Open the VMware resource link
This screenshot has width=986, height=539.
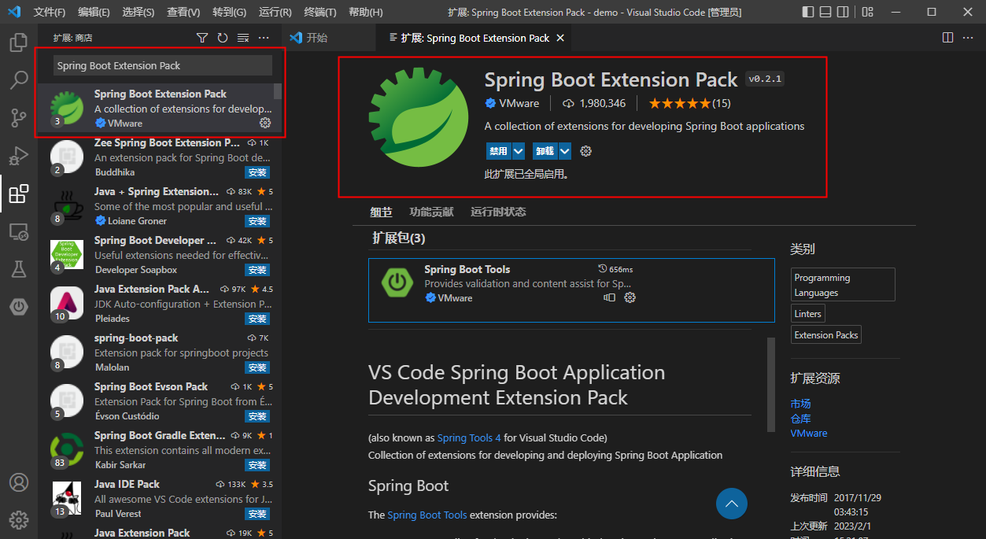(809, 434)
